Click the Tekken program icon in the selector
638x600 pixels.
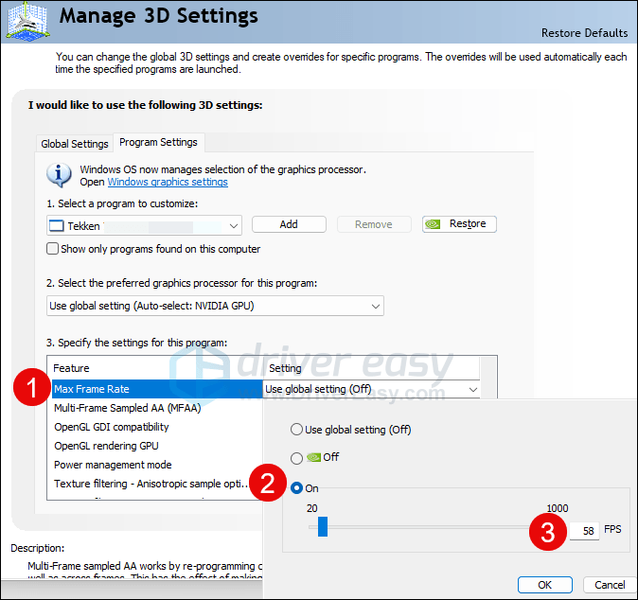point(56,224)
